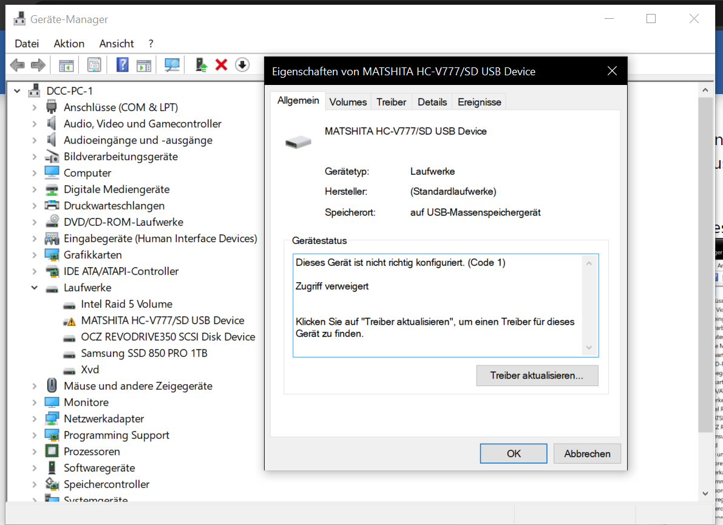Screen dimensions: 723x525
Task: Click the Treiber aktualisieren... button
Action: [537, 376]
